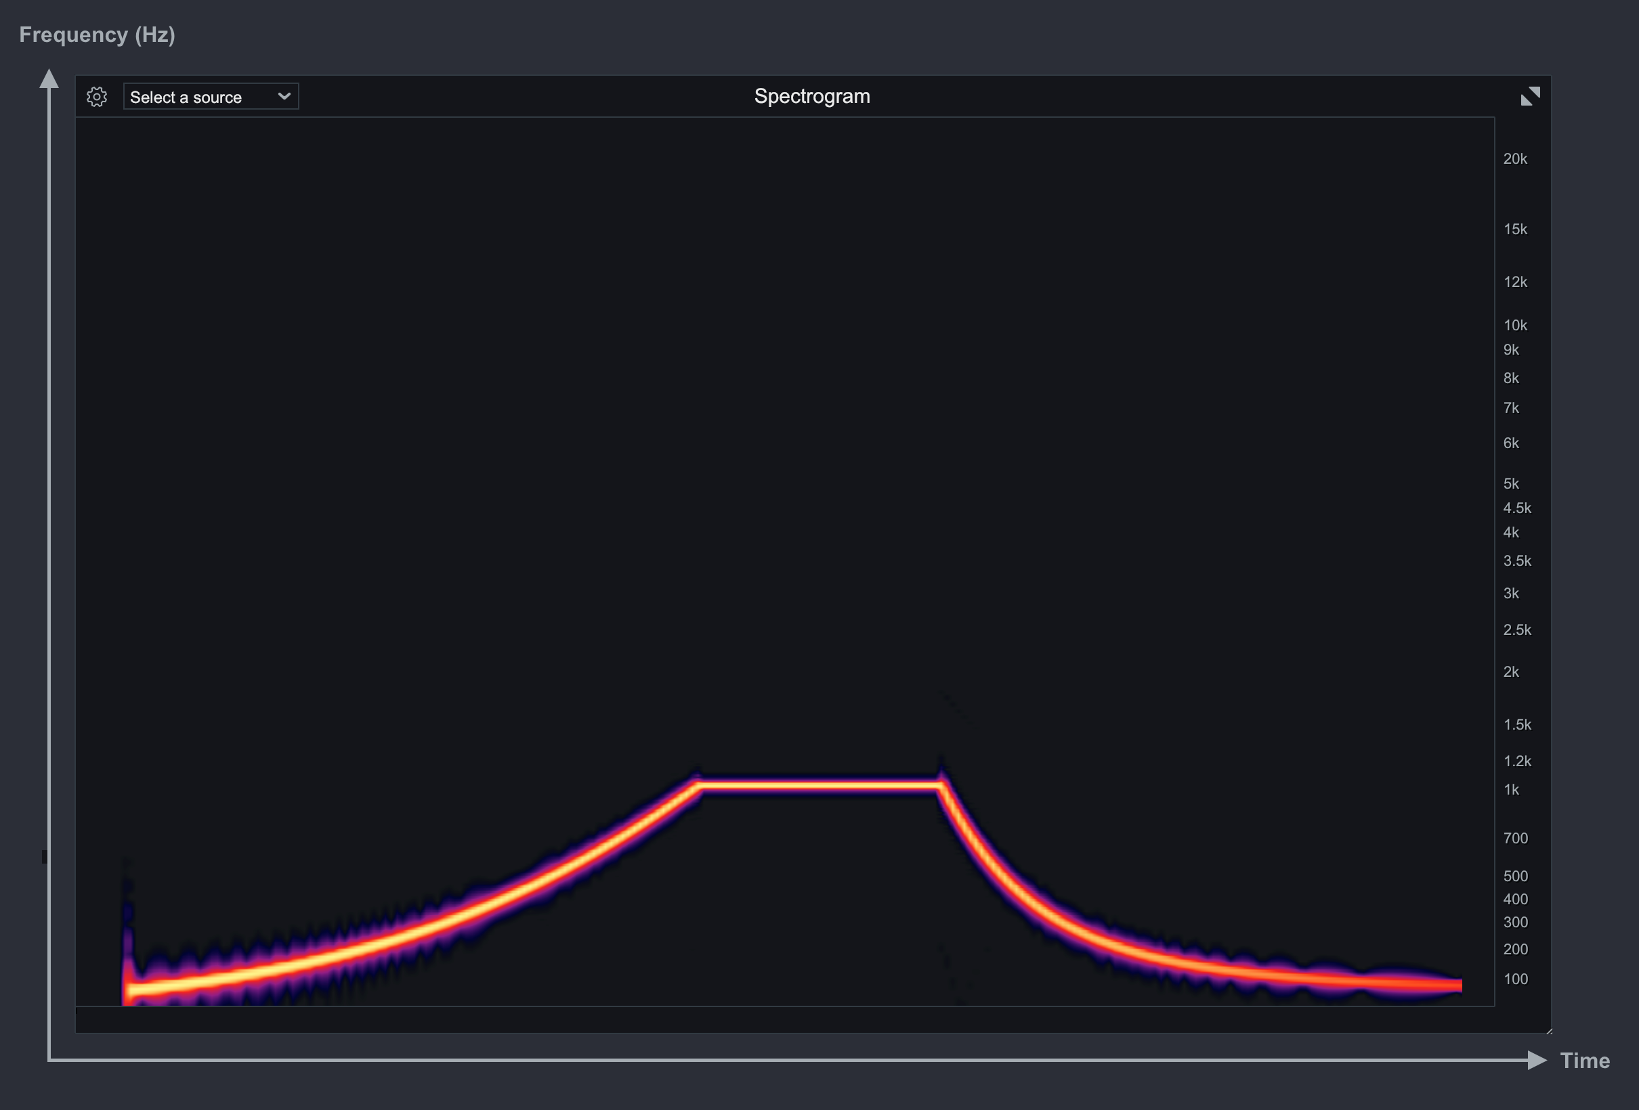Click the 100 Hz scale label

(1515, 979)
